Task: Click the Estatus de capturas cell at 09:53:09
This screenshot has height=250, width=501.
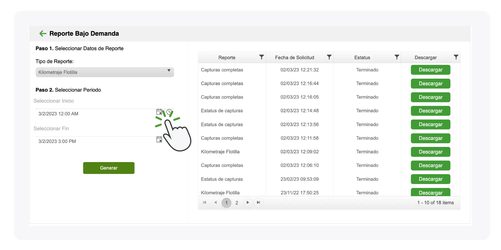Action: pyautogui.click(x=222, y=179)
